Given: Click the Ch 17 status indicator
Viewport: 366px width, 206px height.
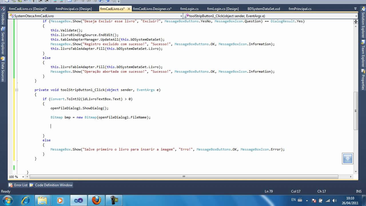Looking at the screenshot, I should [x=322, y=191].
